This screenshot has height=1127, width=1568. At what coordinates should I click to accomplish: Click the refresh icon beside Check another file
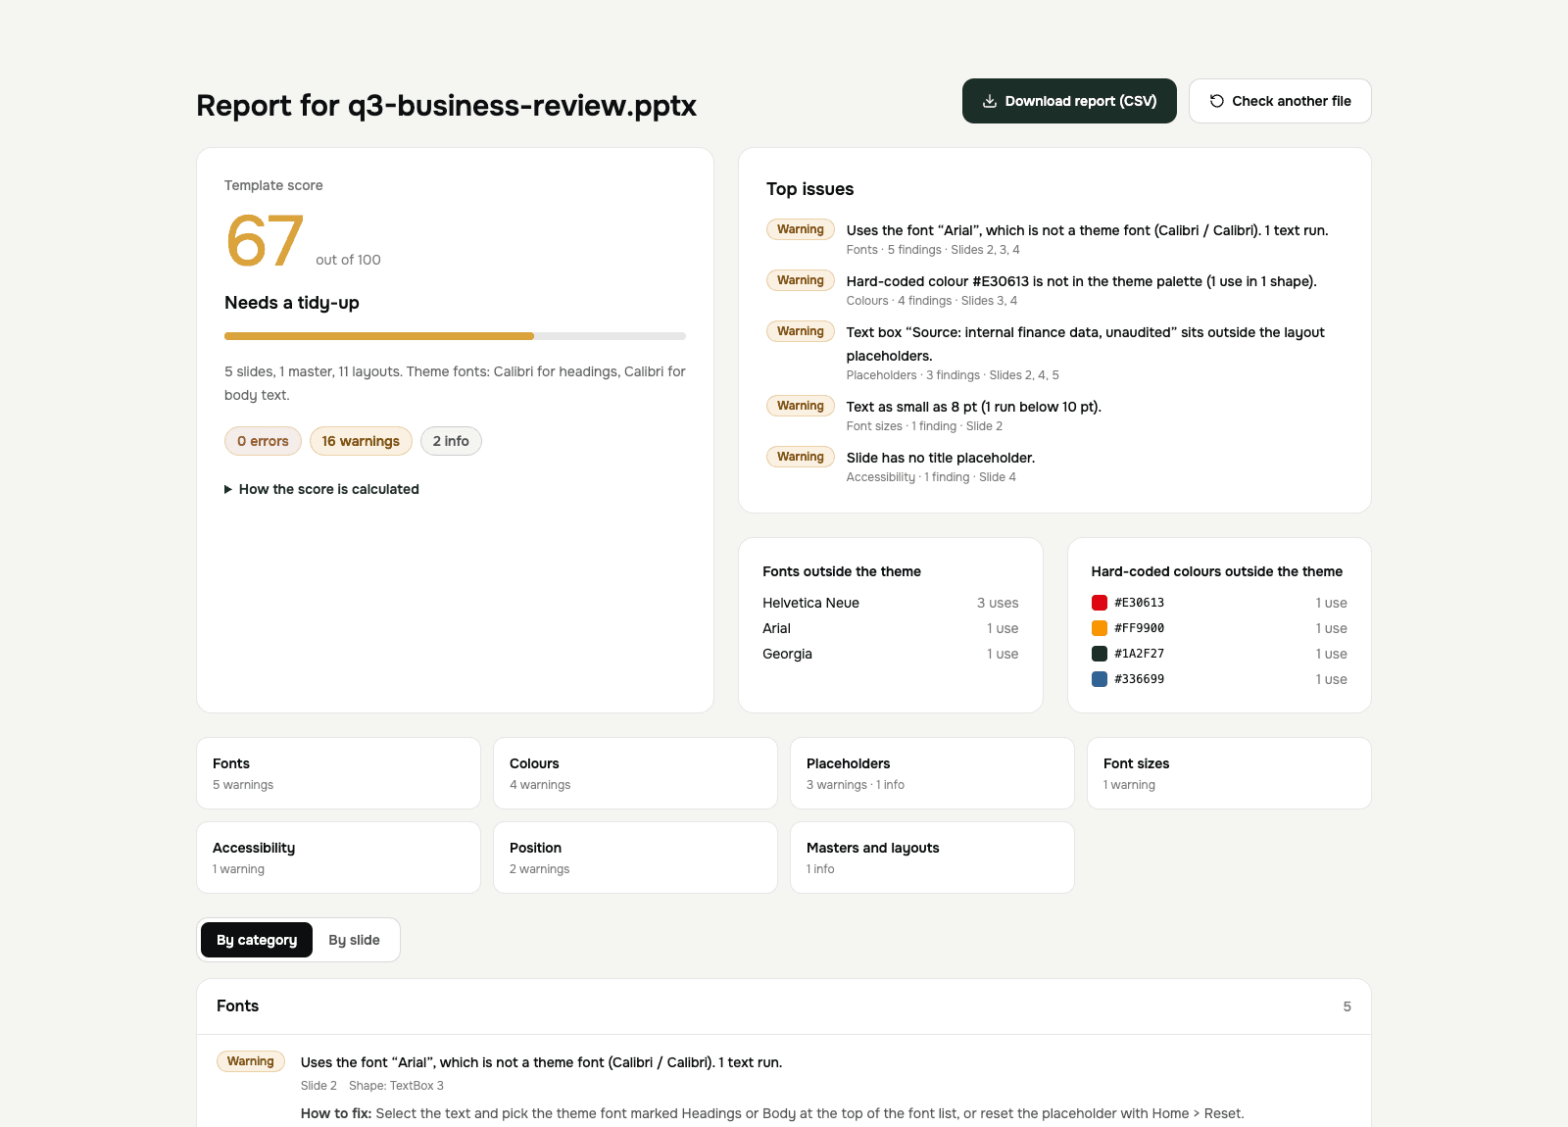click(x=1217, y=101)
